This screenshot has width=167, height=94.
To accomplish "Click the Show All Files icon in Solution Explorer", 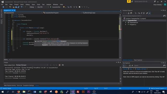I will point(144,13).
